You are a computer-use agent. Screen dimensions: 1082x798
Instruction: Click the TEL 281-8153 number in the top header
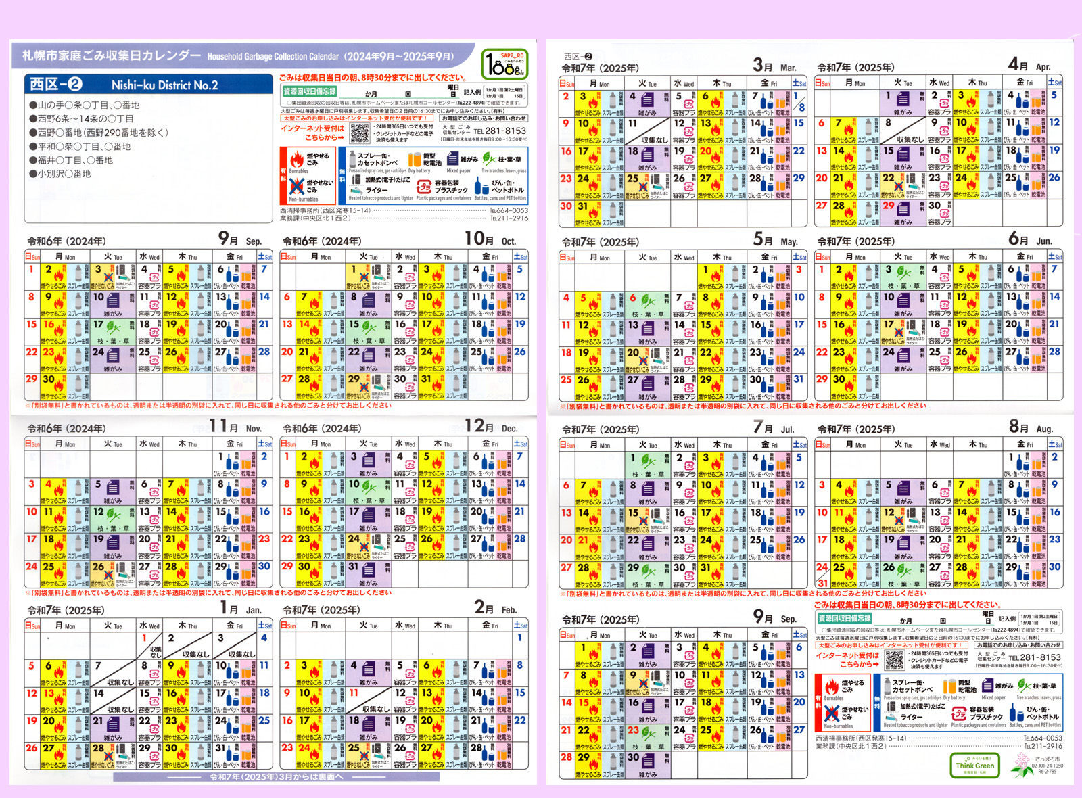click(x=500, y=131)
